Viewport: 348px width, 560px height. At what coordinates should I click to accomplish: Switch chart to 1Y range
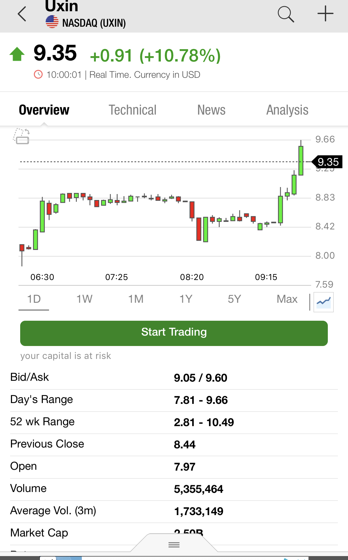pos(186,299)
